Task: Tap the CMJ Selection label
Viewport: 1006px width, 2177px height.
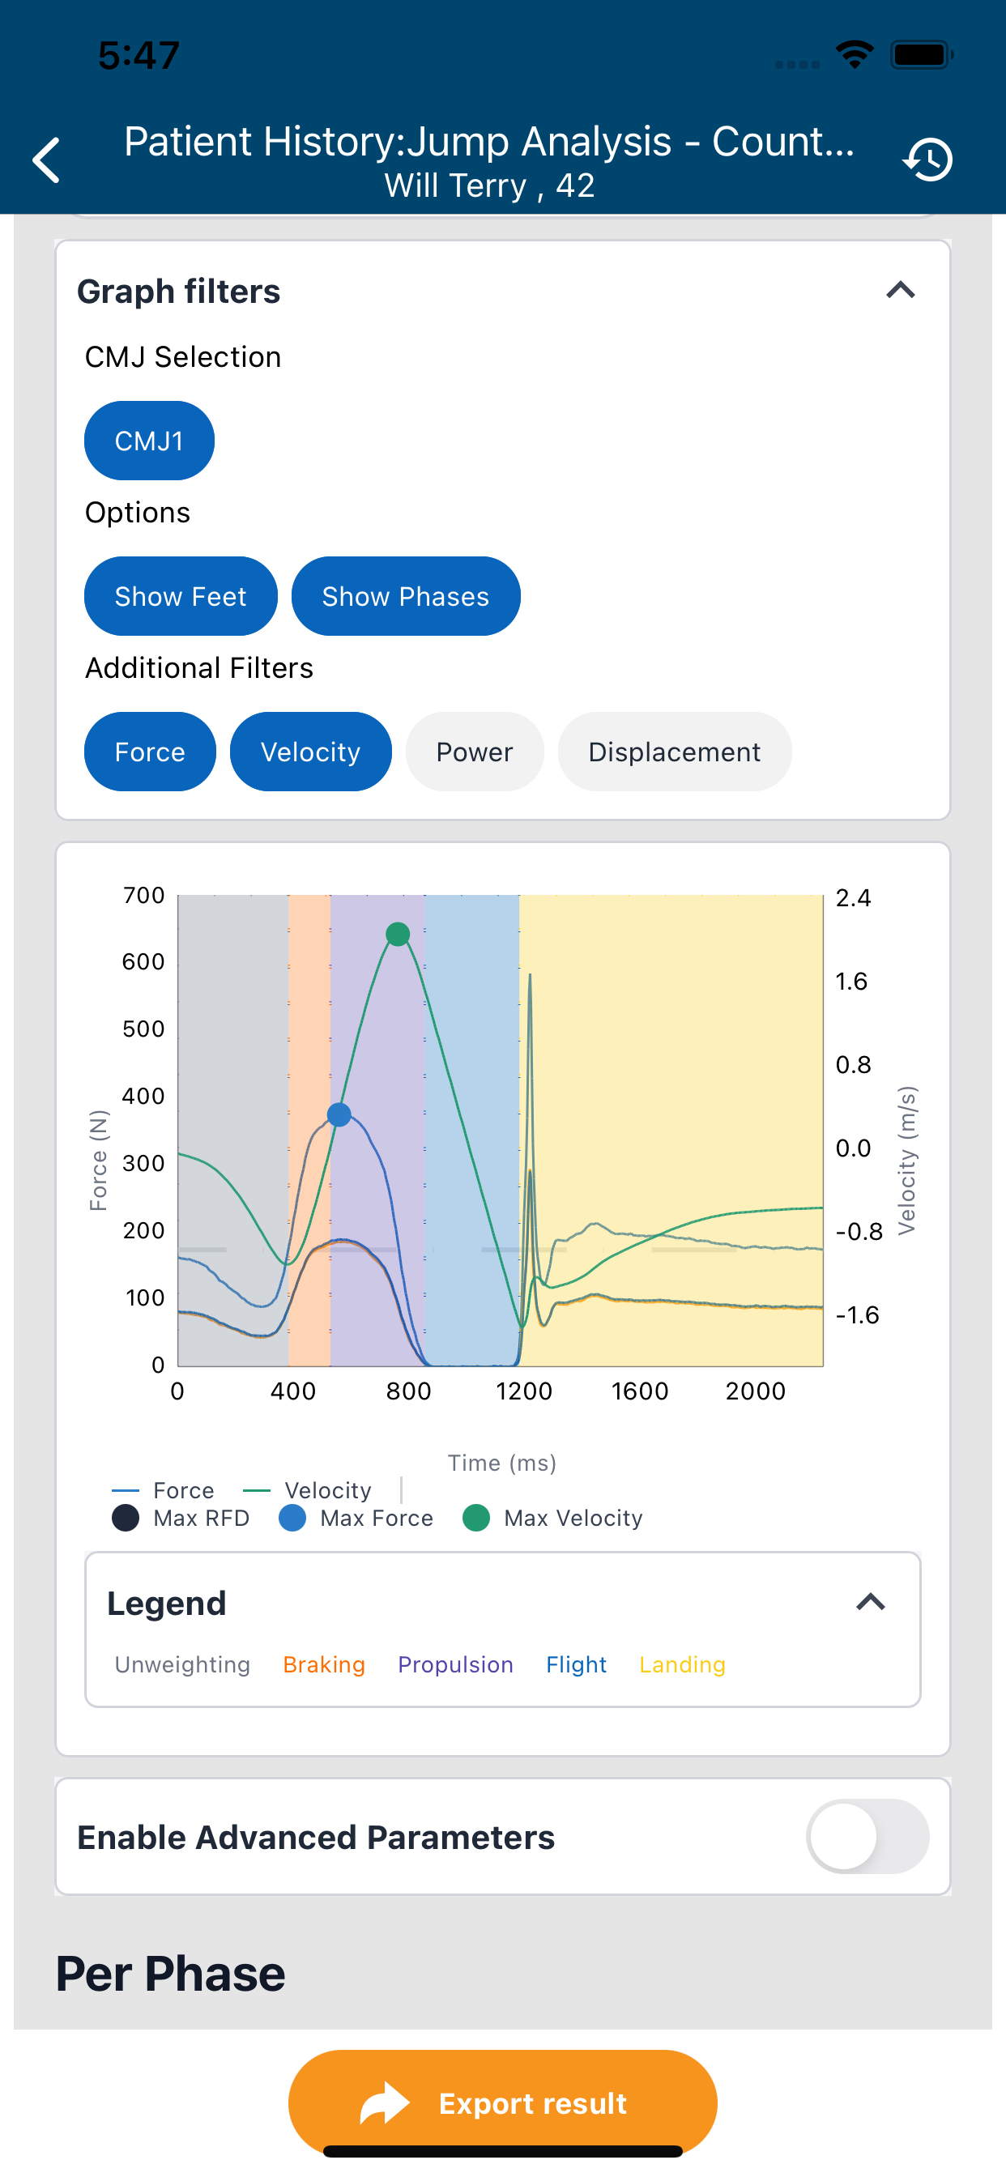Action: click(183, 356)
